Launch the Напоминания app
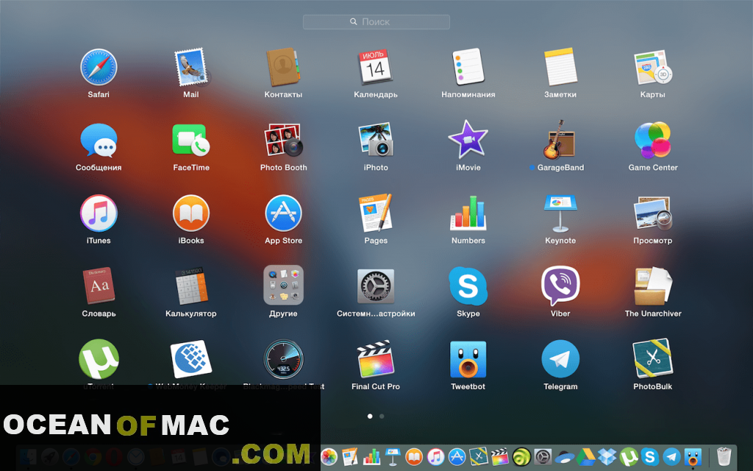 tap(468, 67)
